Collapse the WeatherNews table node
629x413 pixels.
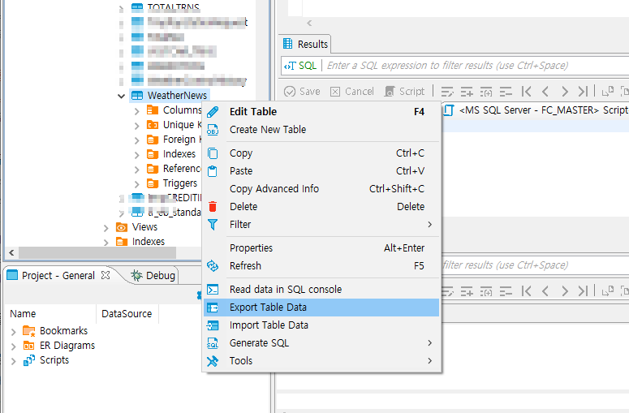pos(121,96)
